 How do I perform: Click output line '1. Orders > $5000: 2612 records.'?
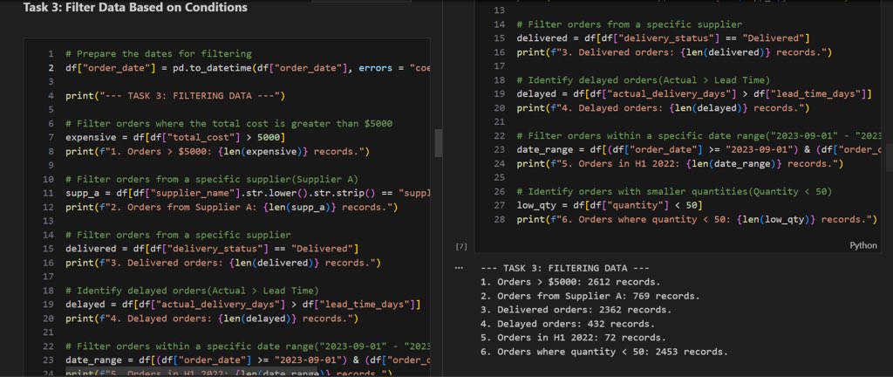click(570, 282)
